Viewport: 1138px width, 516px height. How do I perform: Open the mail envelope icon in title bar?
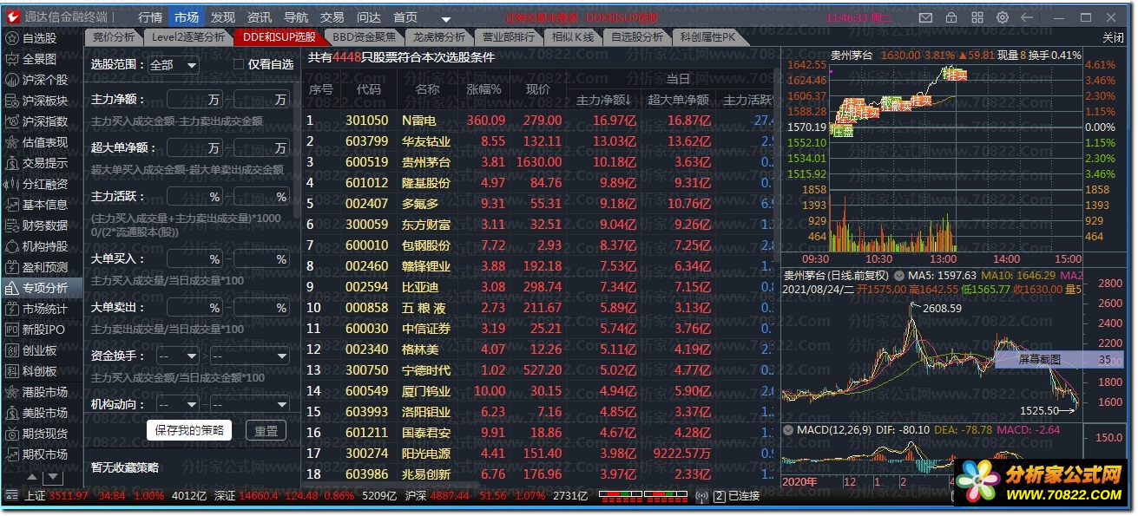927,17
